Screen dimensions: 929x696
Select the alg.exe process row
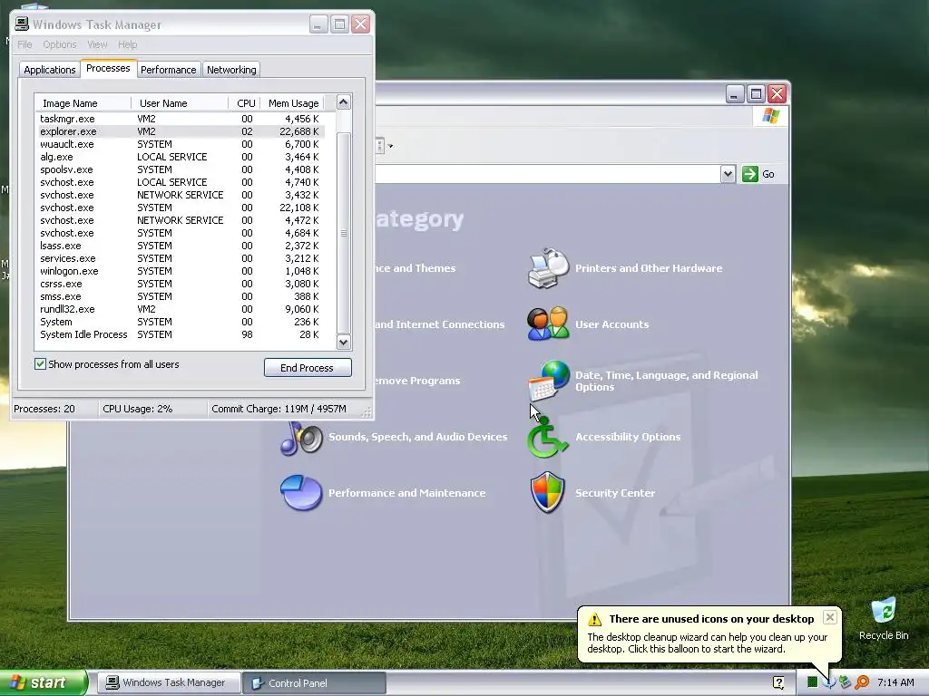point(181,157)
